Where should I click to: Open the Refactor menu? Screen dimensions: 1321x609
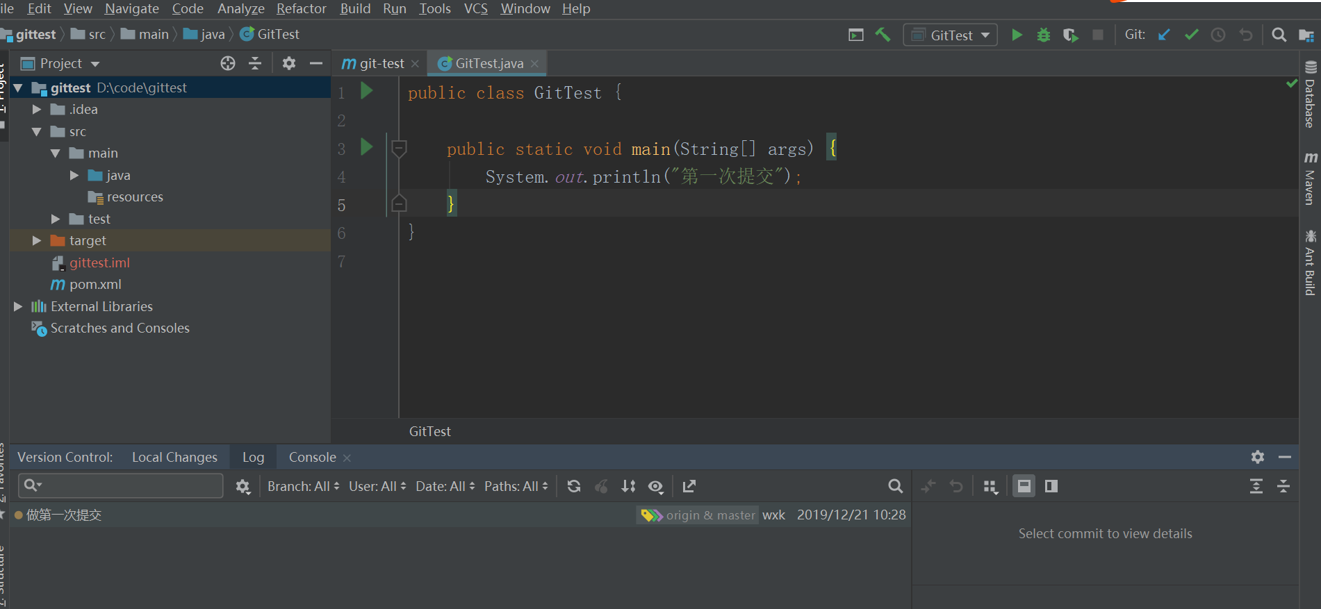coord(302,8)
